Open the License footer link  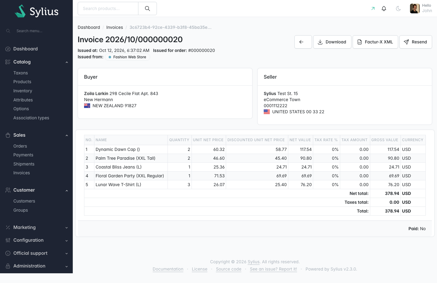click(200, 269)
